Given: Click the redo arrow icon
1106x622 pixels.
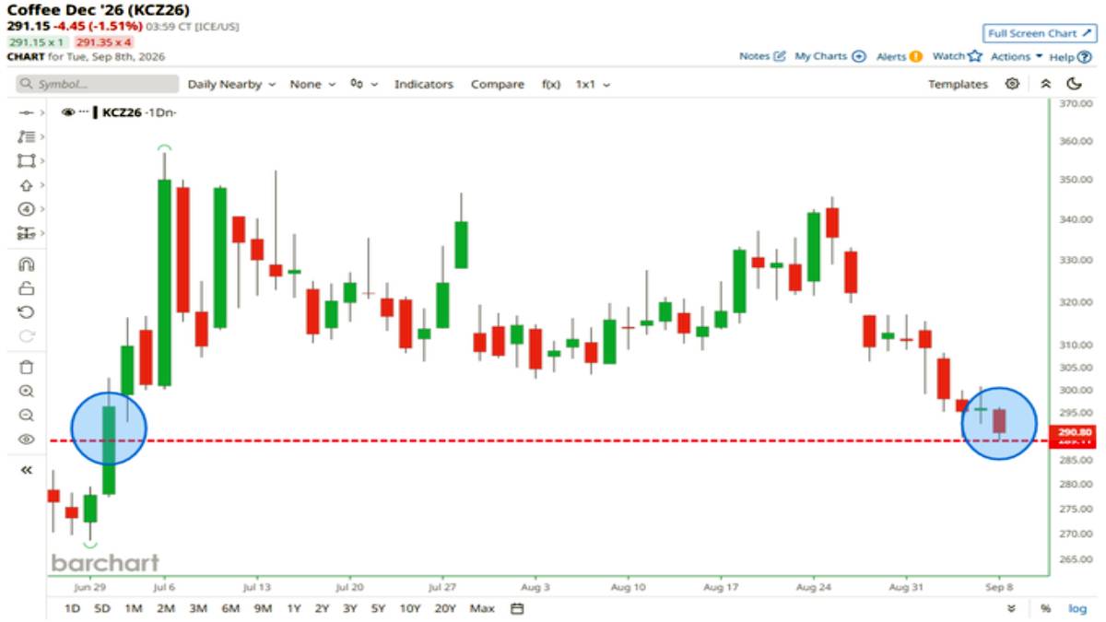Looking at the screenshot, I should pos(26,335).
